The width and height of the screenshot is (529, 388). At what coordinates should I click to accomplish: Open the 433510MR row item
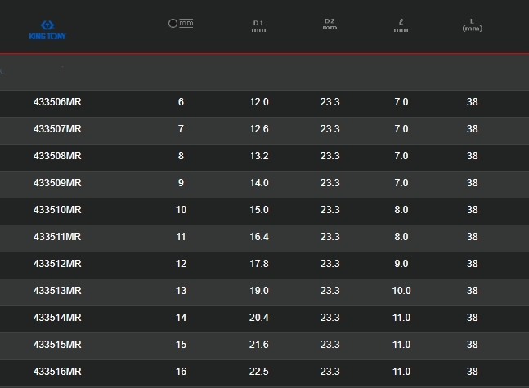point(57,210)
